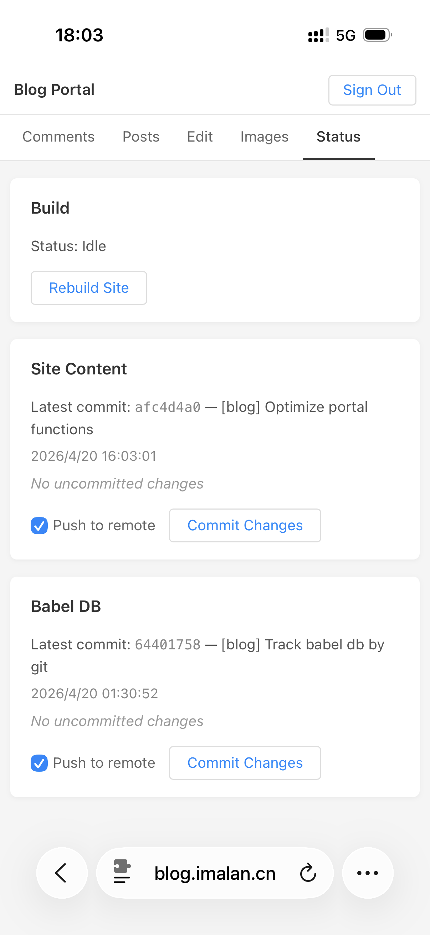
Task: Select the Status tab
Action: (338, 137)
